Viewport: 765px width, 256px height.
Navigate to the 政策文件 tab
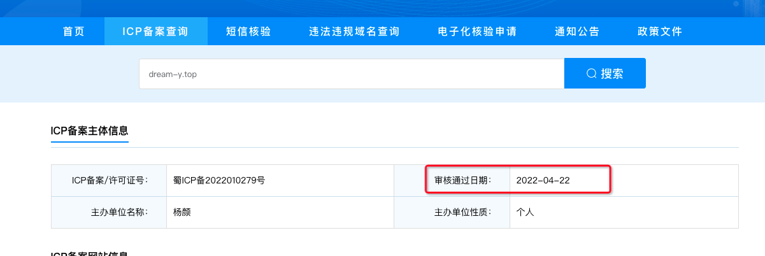tap(660, 31)
